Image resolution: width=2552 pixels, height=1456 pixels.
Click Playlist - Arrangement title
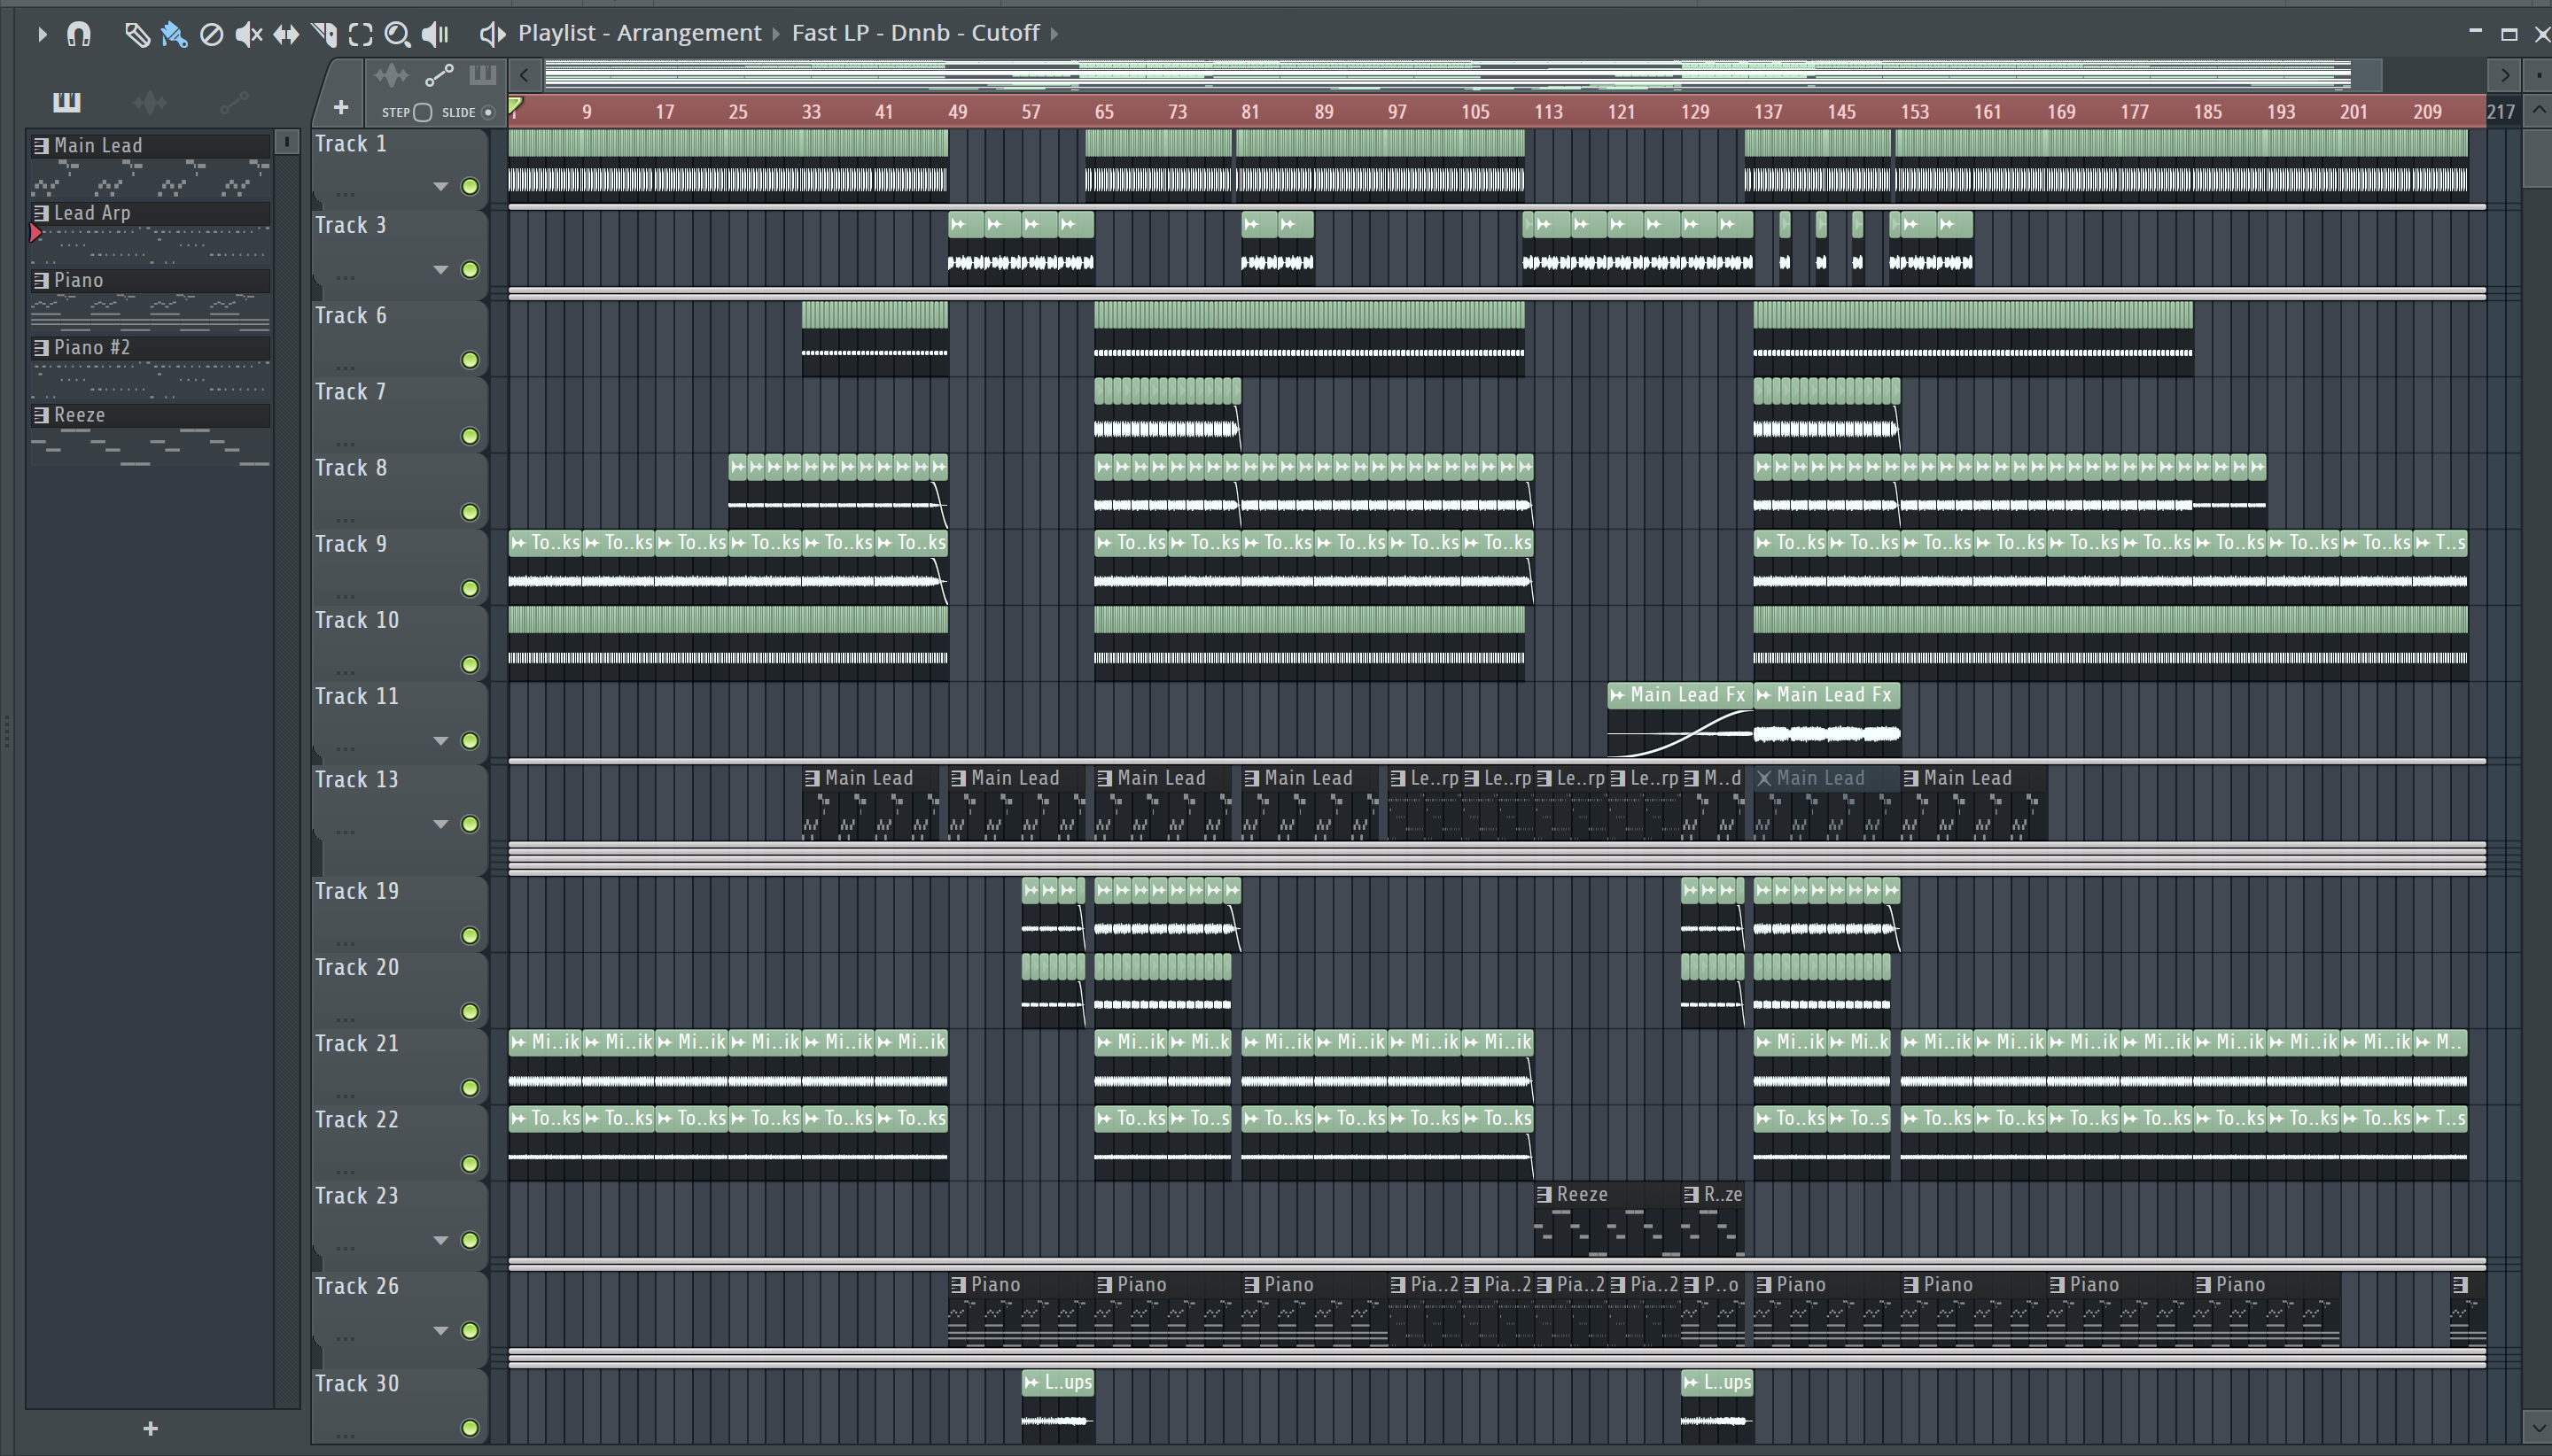click(x=639, y=33)
